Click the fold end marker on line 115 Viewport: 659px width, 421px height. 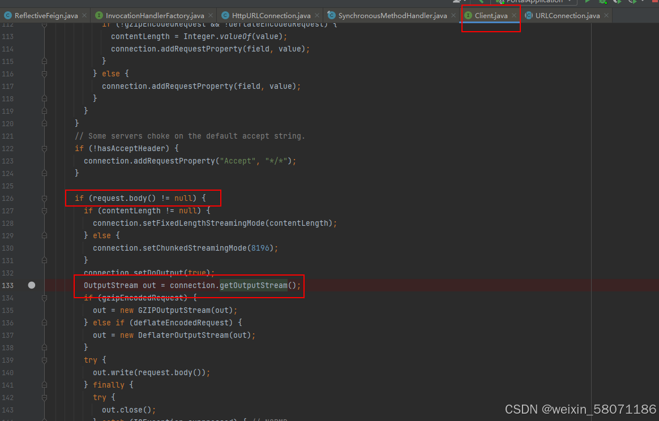[x=44, y=61]
